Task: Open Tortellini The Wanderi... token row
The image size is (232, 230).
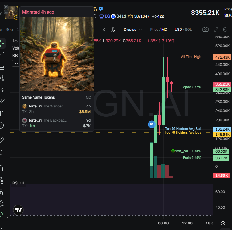Action: pos(56,109)
